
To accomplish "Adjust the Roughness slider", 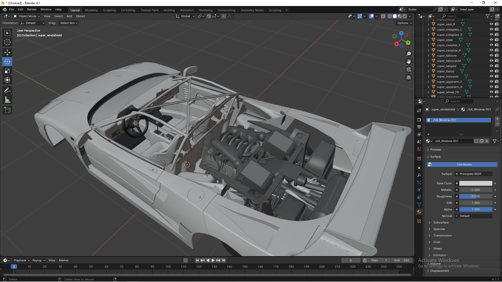I will 476,196.
